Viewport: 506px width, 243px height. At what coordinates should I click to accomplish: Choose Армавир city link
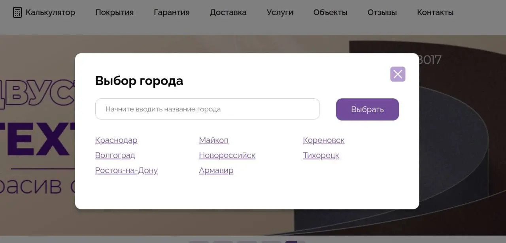coord(216,170)
